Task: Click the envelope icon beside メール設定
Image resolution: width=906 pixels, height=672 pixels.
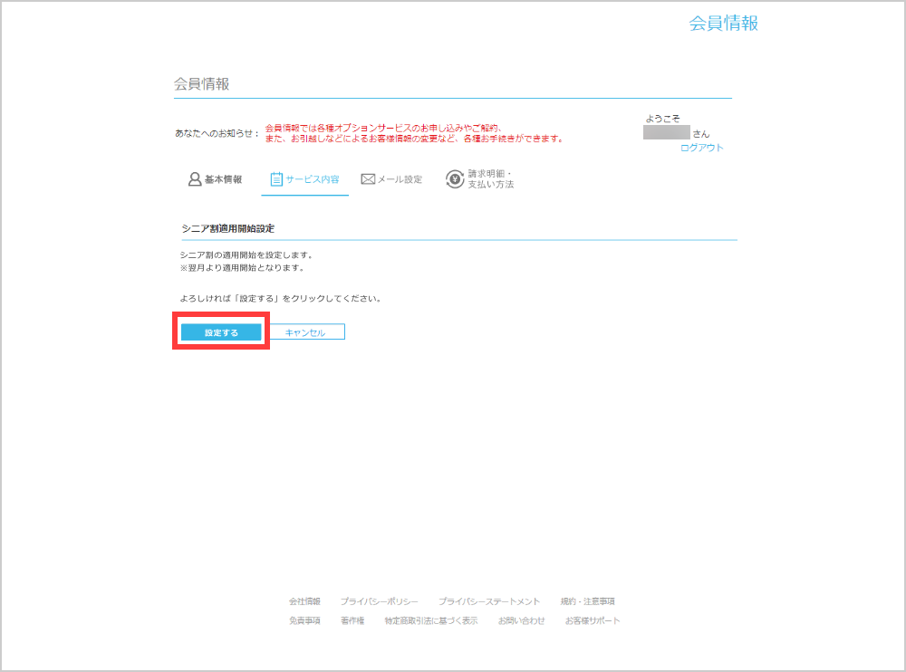Action: (x=368, y=179)
